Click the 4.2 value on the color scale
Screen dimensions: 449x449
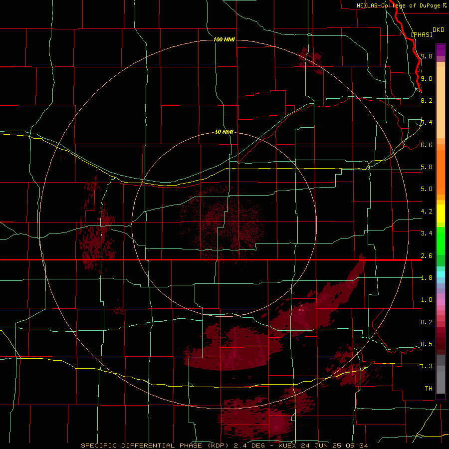427,212
